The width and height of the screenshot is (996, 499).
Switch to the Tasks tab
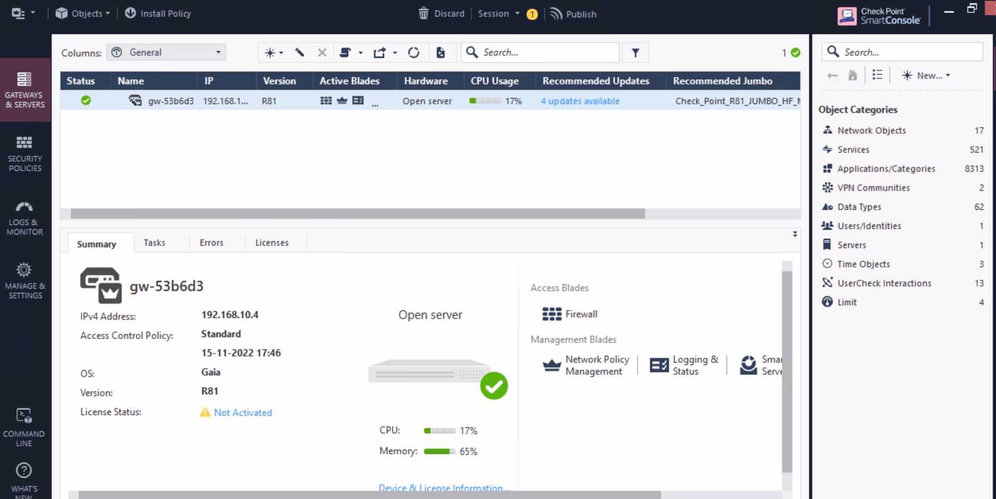154,242
